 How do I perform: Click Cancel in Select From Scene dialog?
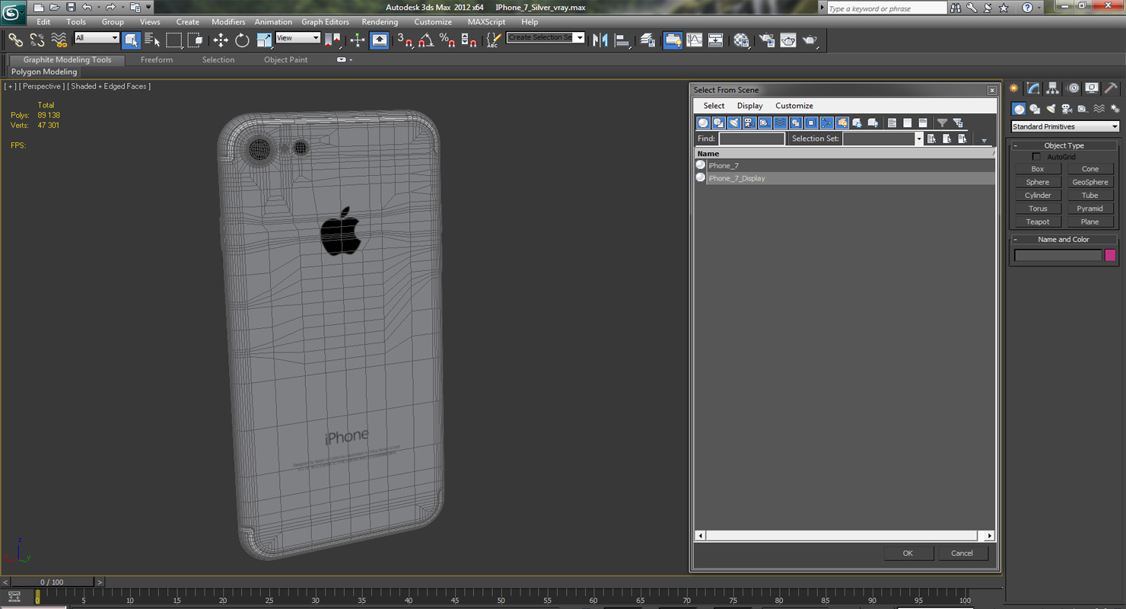coord(962,553)
